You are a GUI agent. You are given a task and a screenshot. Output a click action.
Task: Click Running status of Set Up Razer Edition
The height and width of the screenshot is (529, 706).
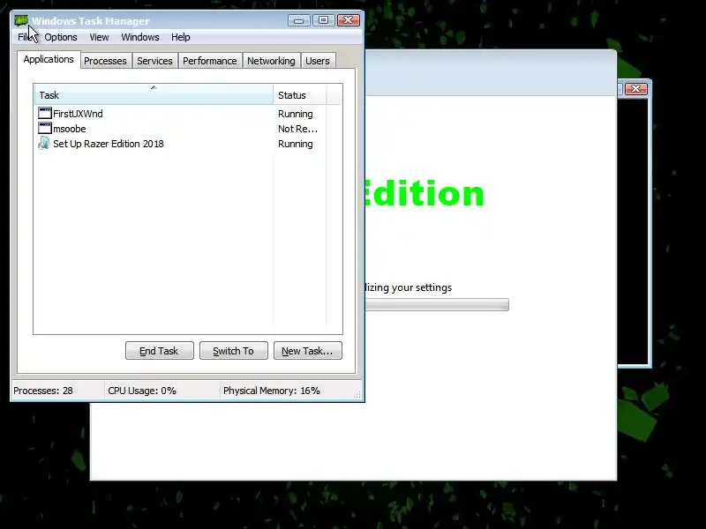pyautogui.click(x=296, y=144)
